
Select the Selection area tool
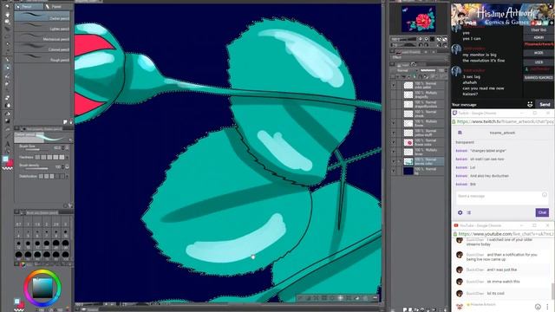pyautogui.click(x=8, y=36)
